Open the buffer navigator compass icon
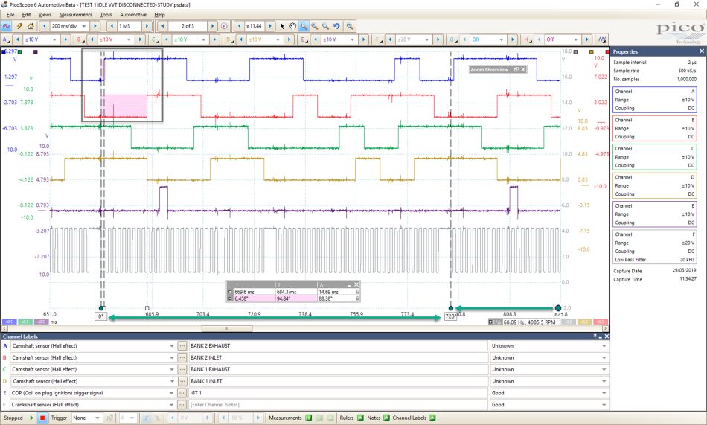This screenshot has width=707, height=425. [224, 26]
